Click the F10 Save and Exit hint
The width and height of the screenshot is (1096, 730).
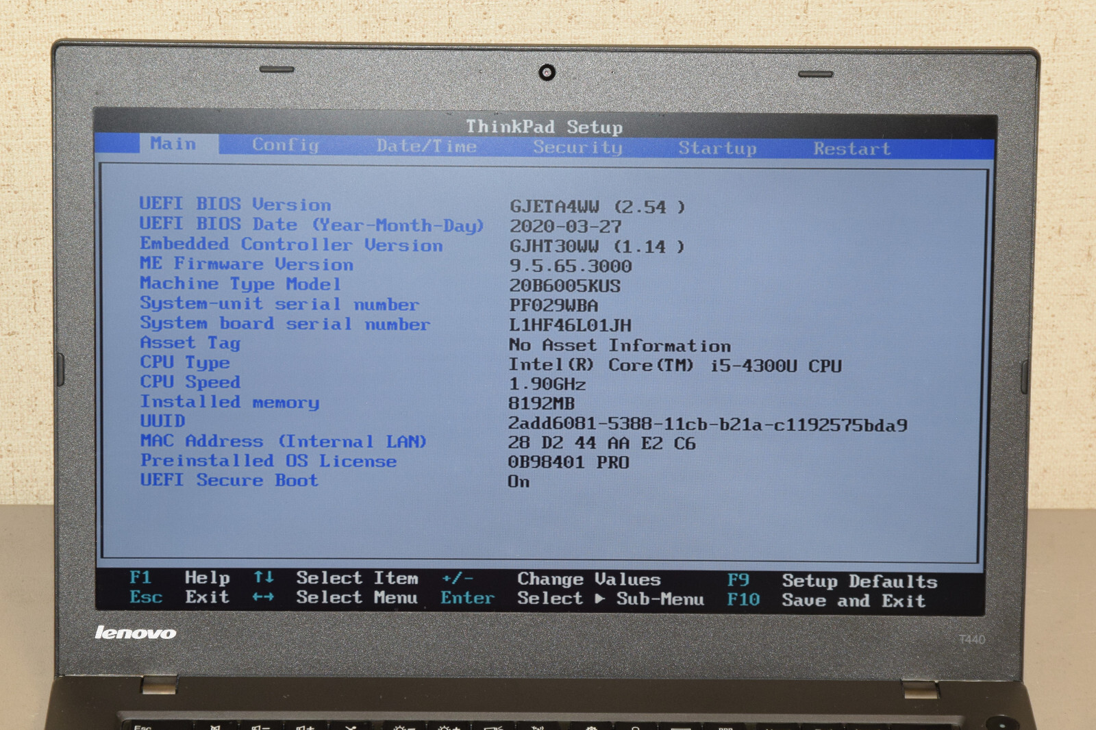pyautogui.click(x=826, y=601)
